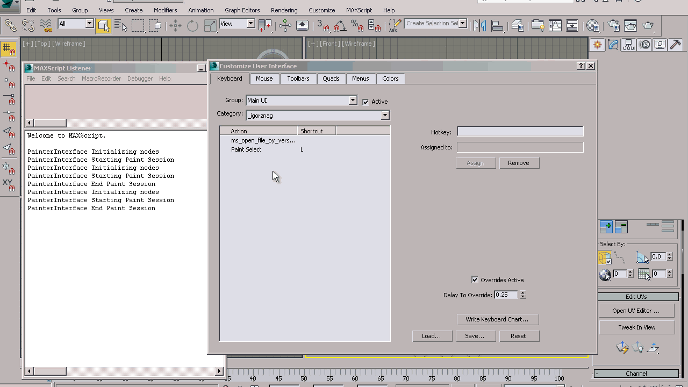Uncheck the Active checkbox
Viewport: 688px width, 387px height.
click(x=365, y=102)
